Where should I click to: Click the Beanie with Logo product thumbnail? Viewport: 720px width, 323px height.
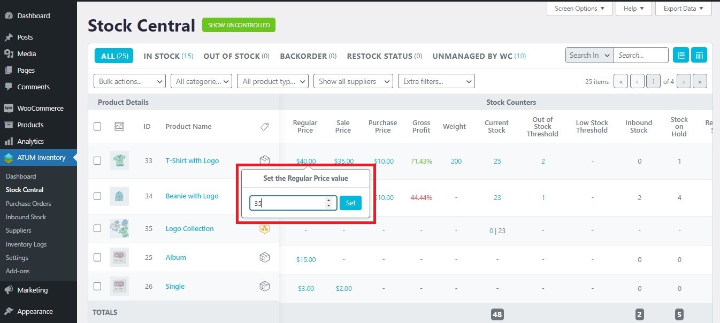[119, 196]
